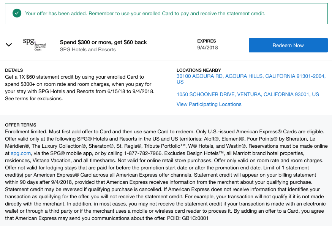The height and width of the screenshot is (226, 332).
Task: Click the 'SPG Hotels and Resorts' subtitle
Action: click(x=88, y=49)
